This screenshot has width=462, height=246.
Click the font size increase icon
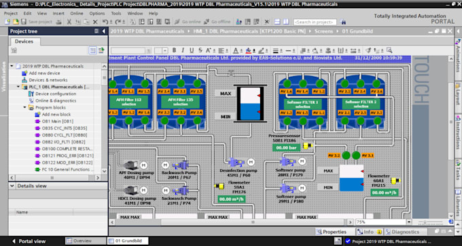click(x=209, y=50)
